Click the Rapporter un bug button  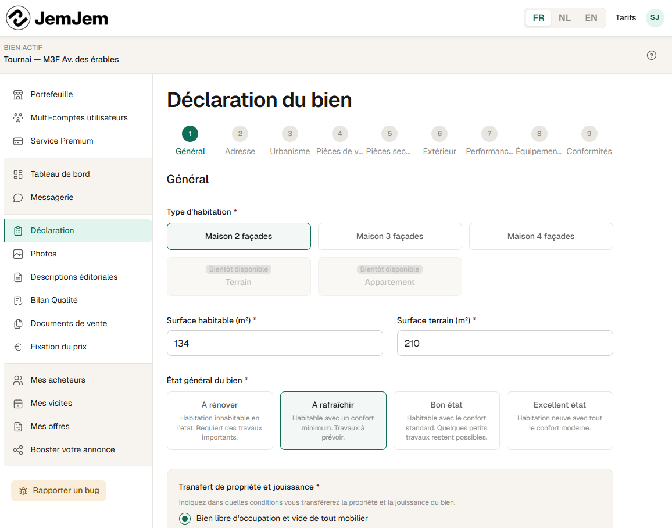pyautogui.click(x=59, y=491)
